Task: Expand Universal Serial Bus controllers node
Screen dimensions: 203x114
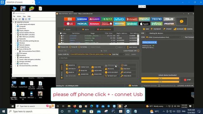Action: [x=16, y=66]
